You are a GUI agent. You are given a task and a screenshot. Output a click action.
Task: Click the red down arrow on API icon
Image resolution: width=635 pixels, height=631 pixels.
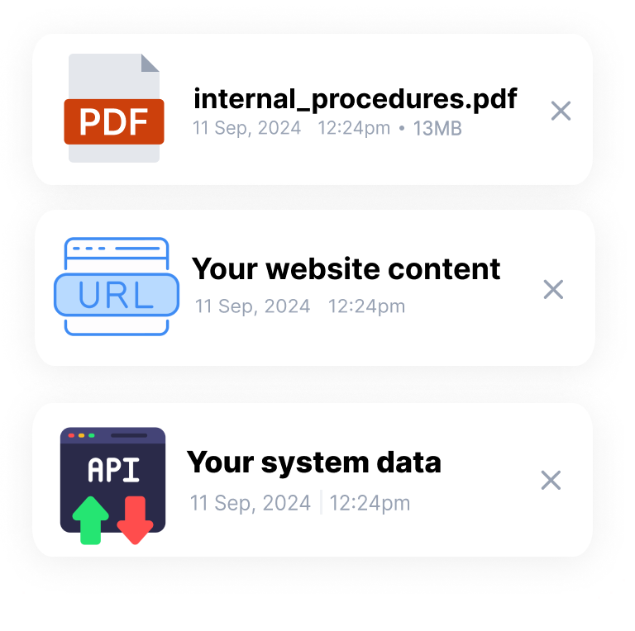point(135,520)
